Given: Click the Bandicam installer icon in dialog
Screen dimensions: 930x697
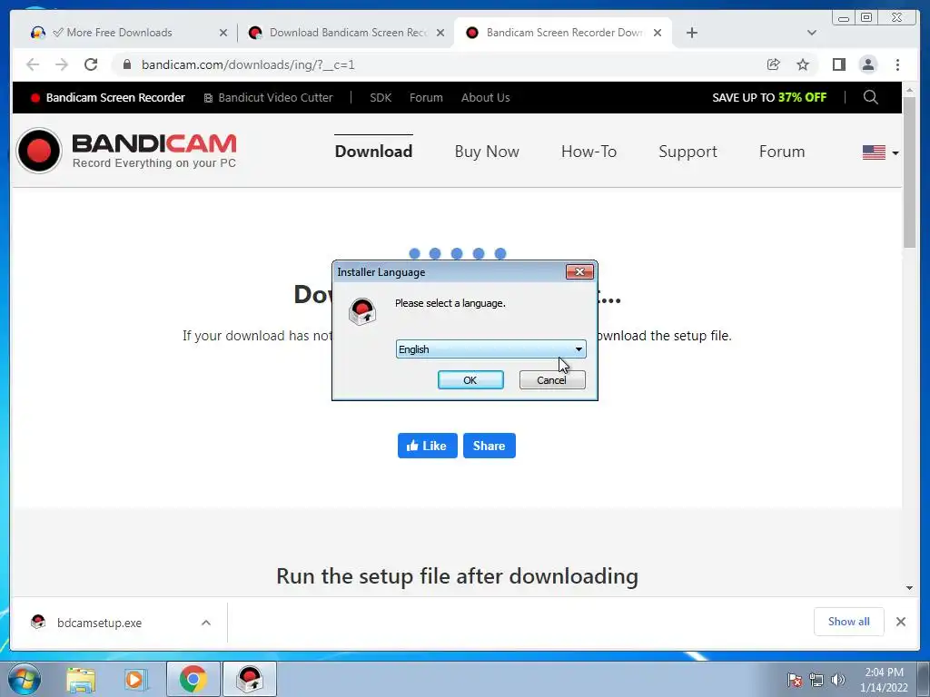Looking at the screenshot, I should 362,312.
